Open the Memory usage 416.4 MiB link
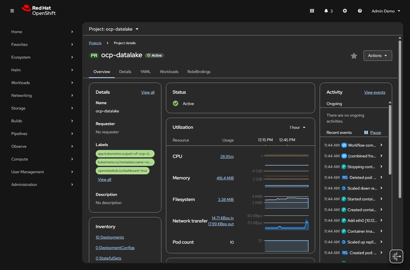The height and width of the screenshot is (270, 410). pyautogui.click(x=225, y=178)
